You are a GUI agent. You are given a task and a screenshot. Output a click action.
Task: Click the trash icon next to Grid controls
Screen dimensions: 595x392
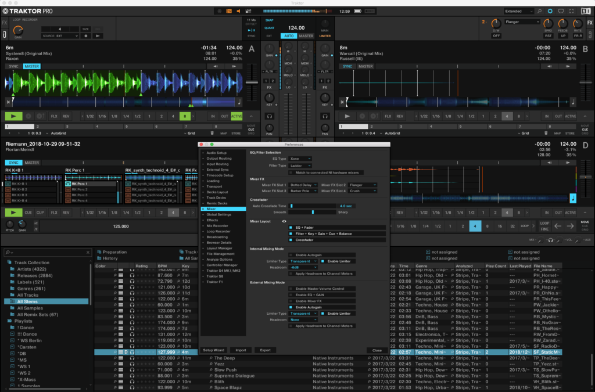pyautogui.click(x=212, y=132)
